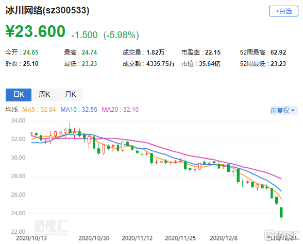Click the 34.00 y-axis label
Screen dimensions: 303x244
tap(18, 120)
